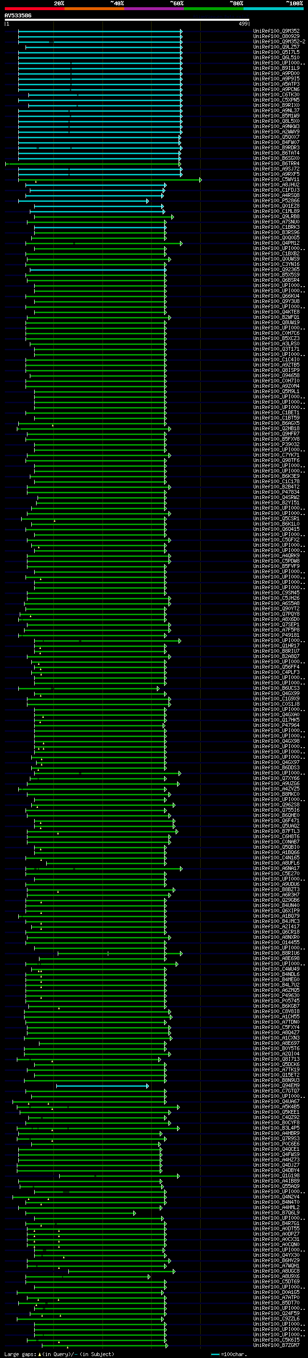This screenshot has height=1358, width=308.
Task: Select the UniRef100_C5DT69 label
Action: pos(276,1281)
